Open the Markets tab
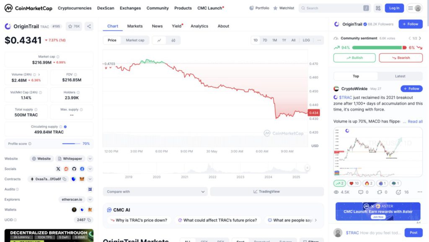 [135, 26]
